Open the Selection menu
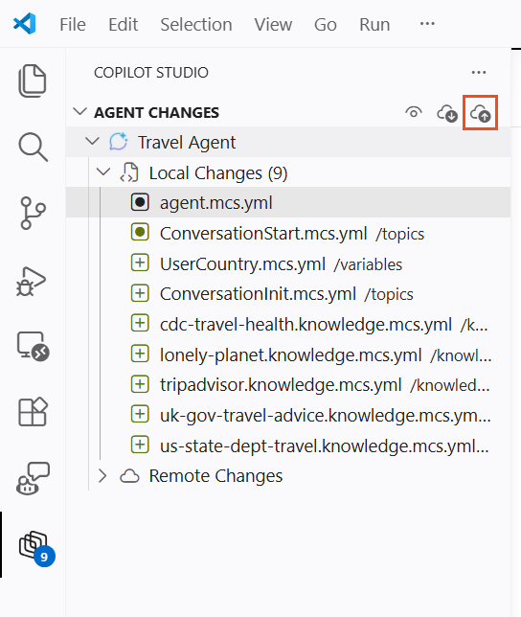Image resolution: width=521 pixels, height=617 pixels. click(196, 24)
